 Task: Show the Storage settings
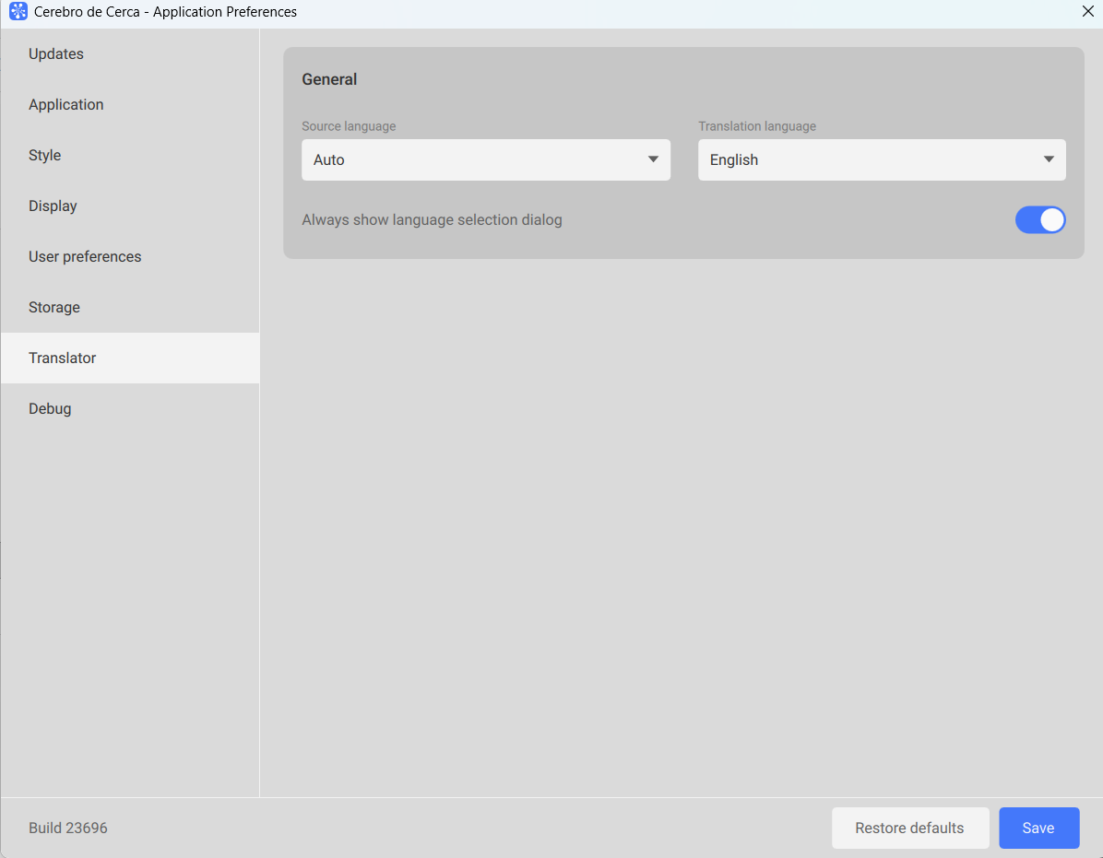click(x=54, y=308)
